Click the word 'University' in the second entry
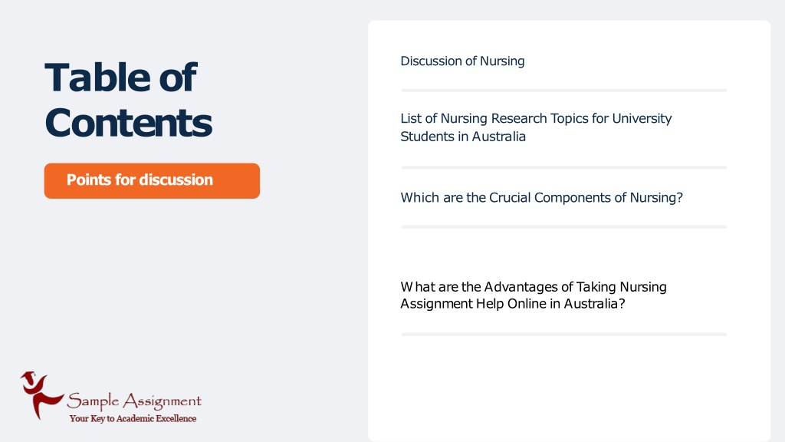785x442 pixels. pos(642,119)
